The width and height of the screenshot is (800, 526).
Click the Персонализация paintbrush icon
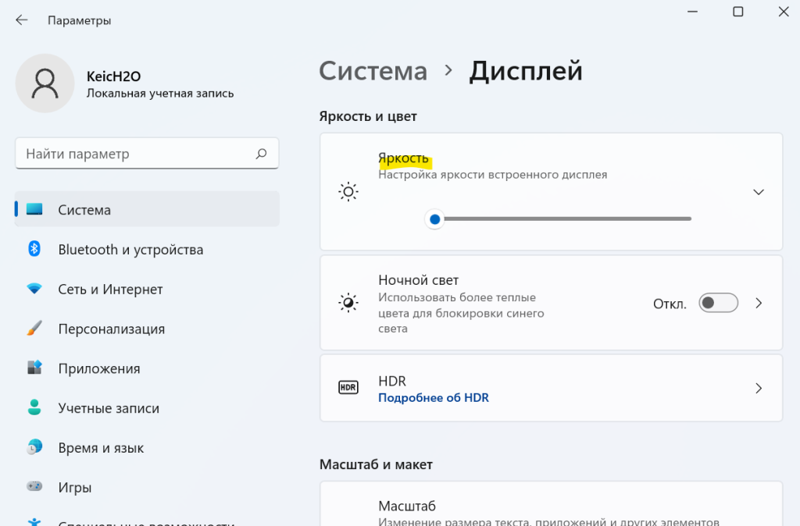coord(34,328)
